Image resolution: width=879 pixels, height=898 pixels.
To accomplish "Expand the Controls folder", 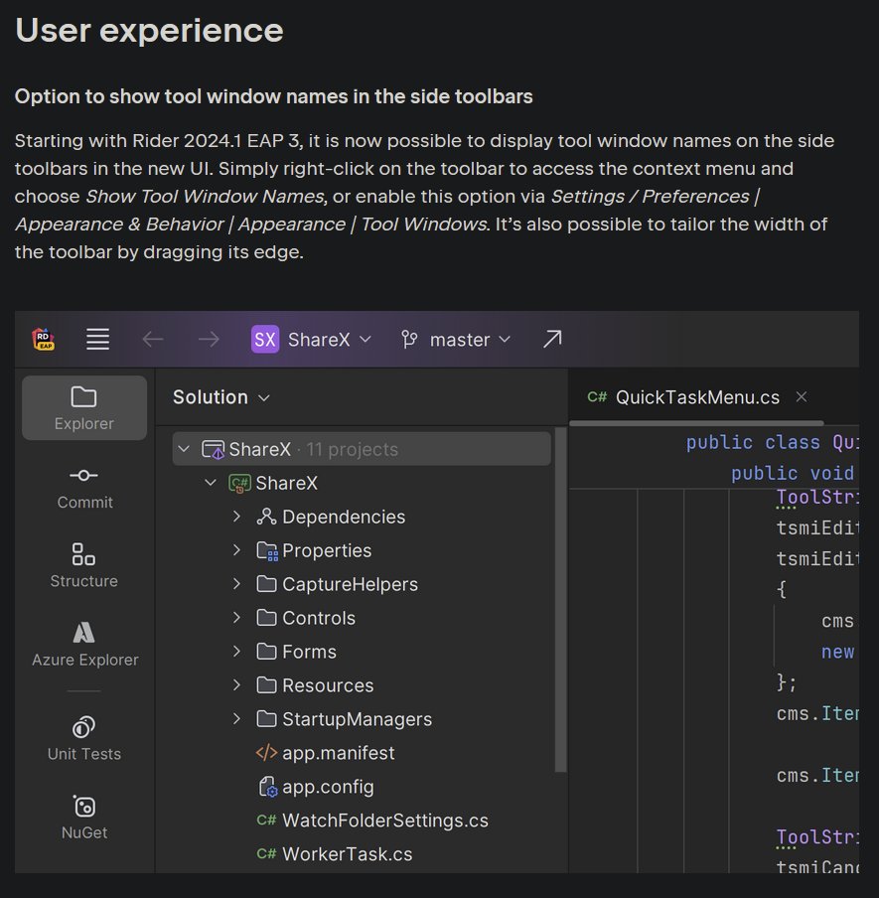I will click(x=237, y=618).
